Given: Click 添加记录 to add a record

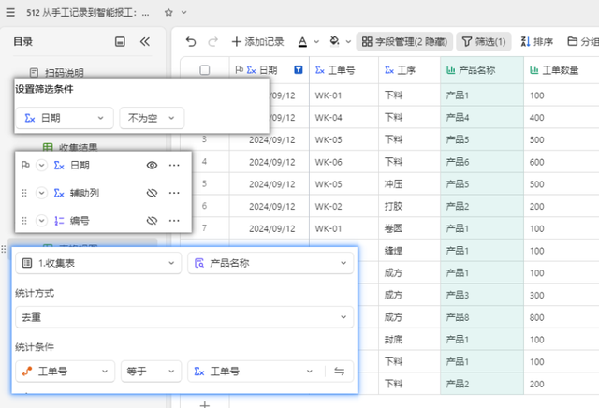Looking at the screenshot, I should click(x=258, y=41).
